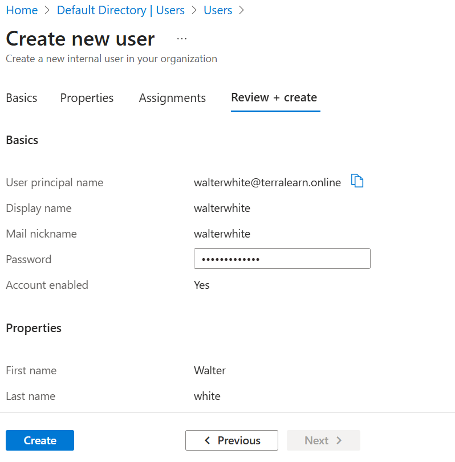Select the Mail nickname value walterwhite

pos(222,234)
